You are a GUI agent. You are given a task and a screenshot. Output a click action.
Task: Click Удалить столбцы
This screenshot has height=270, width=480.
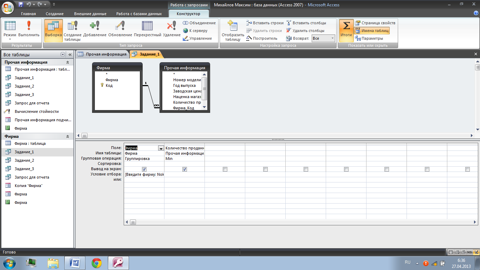point(305,31)
